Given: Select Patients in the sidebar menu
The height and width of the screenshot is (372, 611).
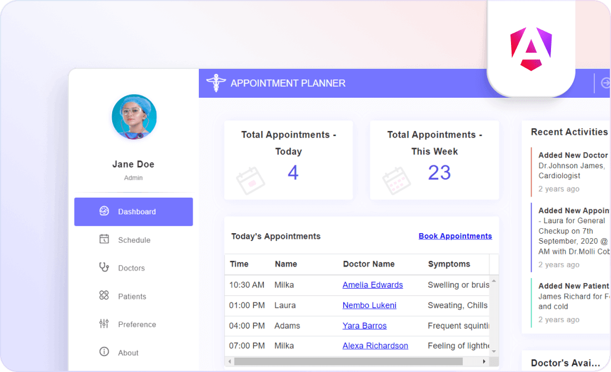Looking at the screenshot, I should 133,296.
